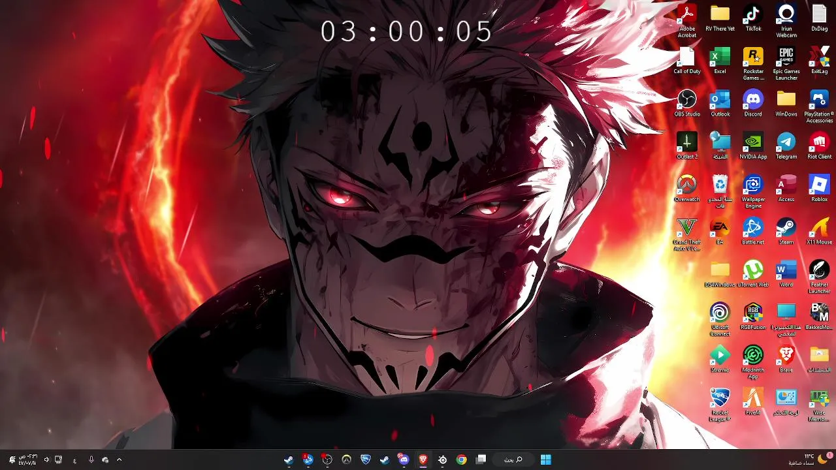The image size is (836, 470).
Task: Launch the Battle.net desktop shortcut
Action: click(753, 231)
